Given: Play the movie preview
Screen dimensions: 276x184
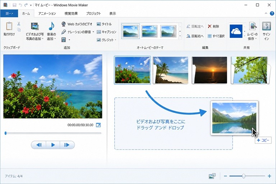Looking at the screenshot, I should (53, 145).
